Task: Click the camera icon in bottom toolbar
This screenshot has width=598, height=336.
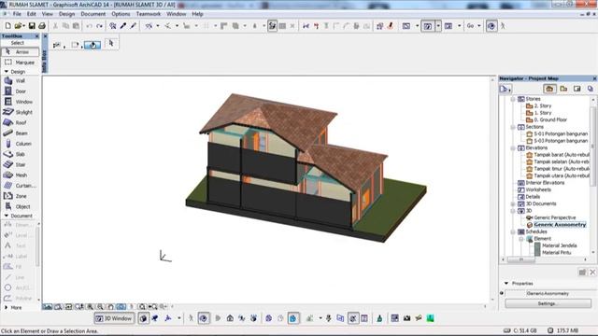Action: [x=407, y=318]
